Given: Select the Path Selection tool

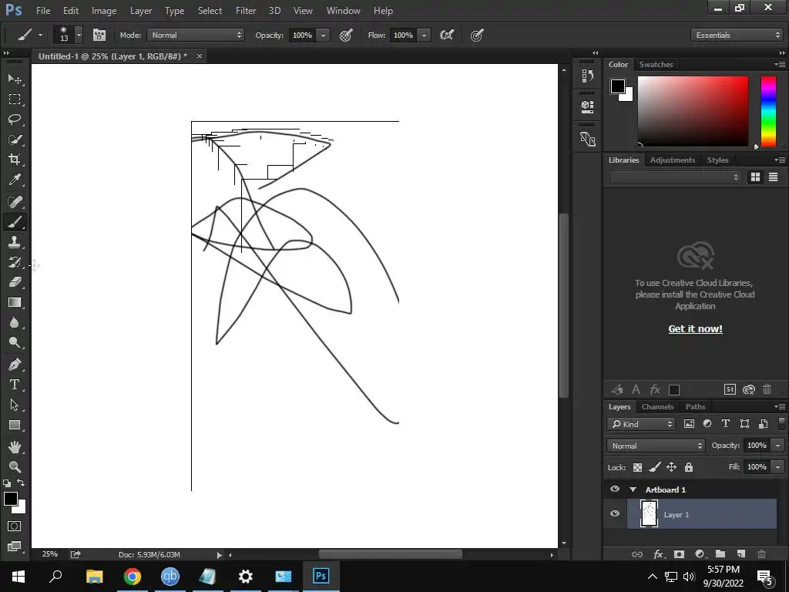Looking at the screenshot, I should tap(15, 405).
